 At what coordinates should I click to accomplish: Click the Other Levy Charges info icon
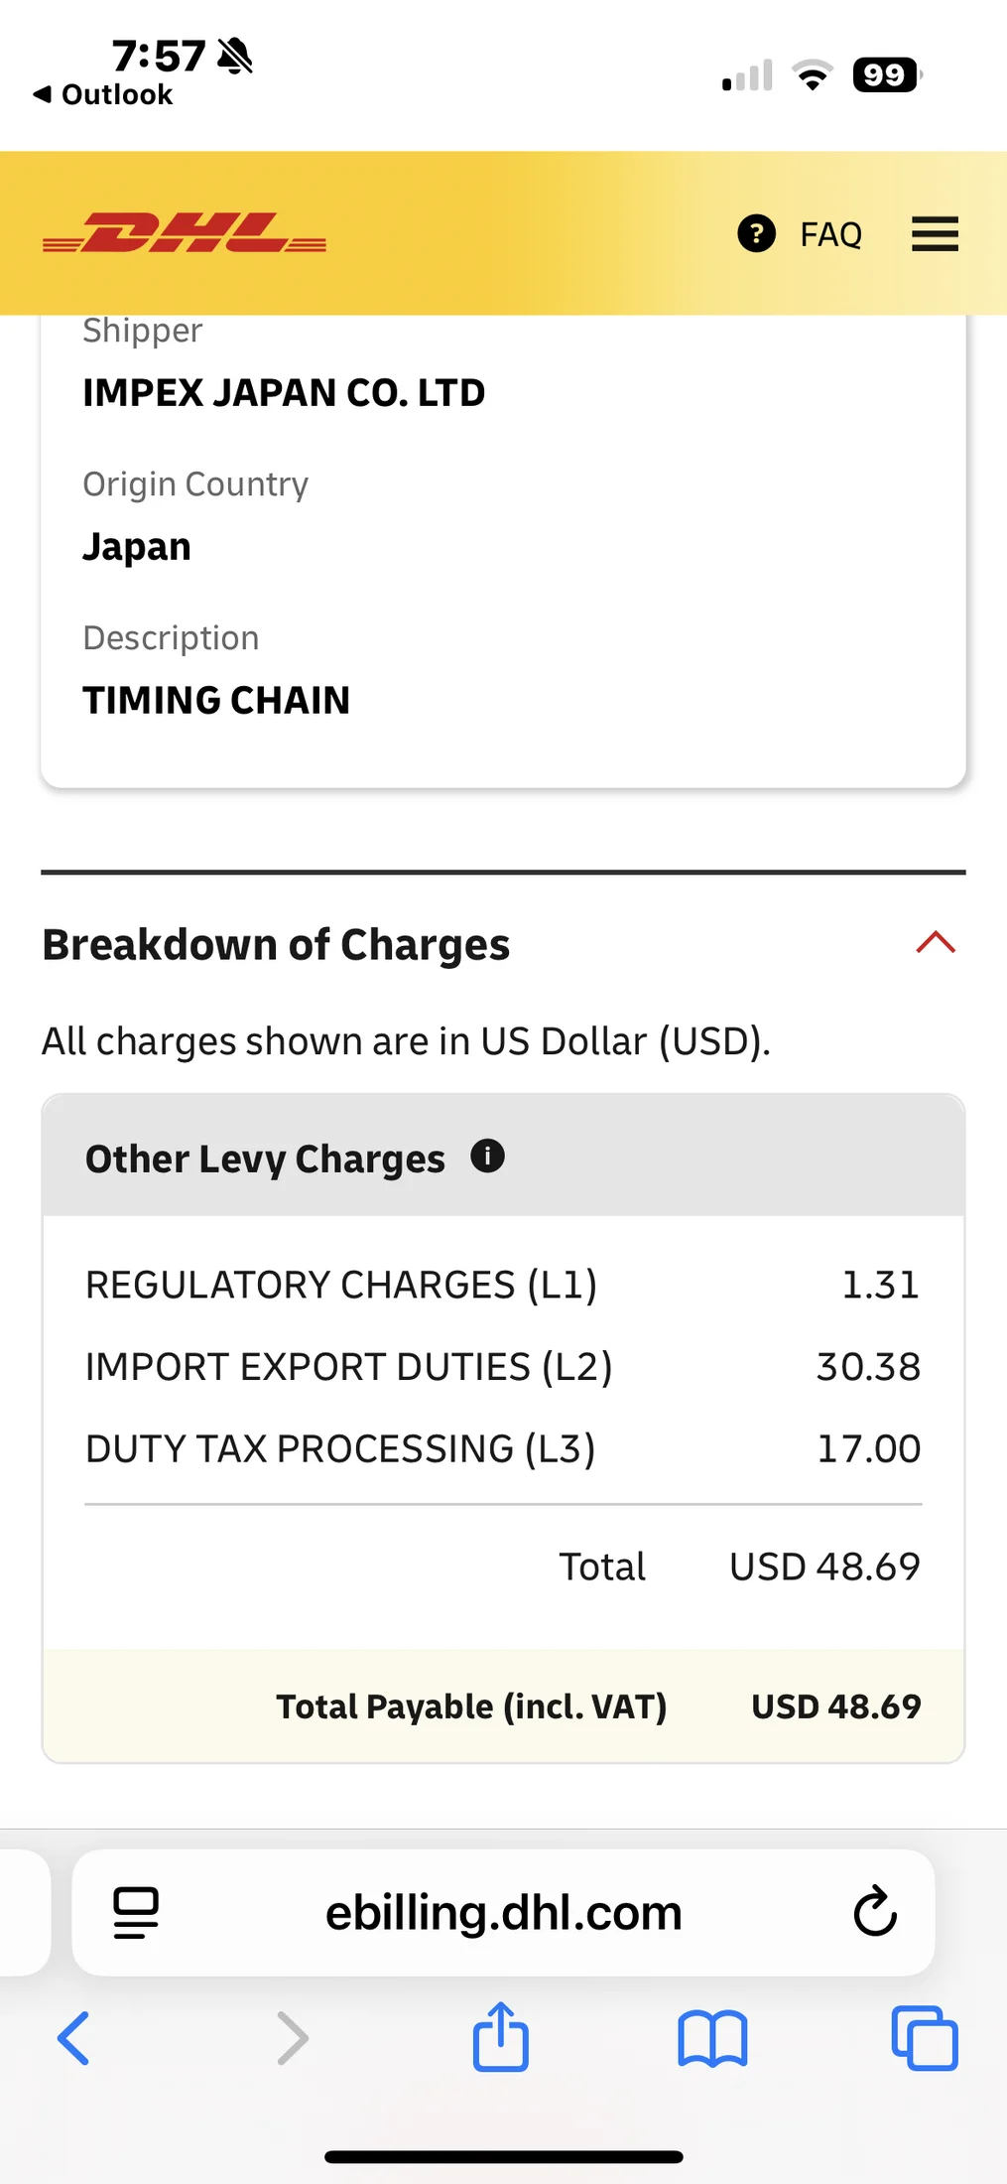tap(487, 1157)
